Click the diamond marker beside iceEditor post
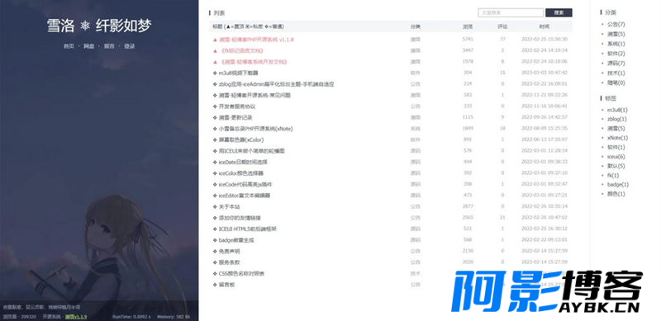This screenshot has width=661, height=321. coord(215,196)
